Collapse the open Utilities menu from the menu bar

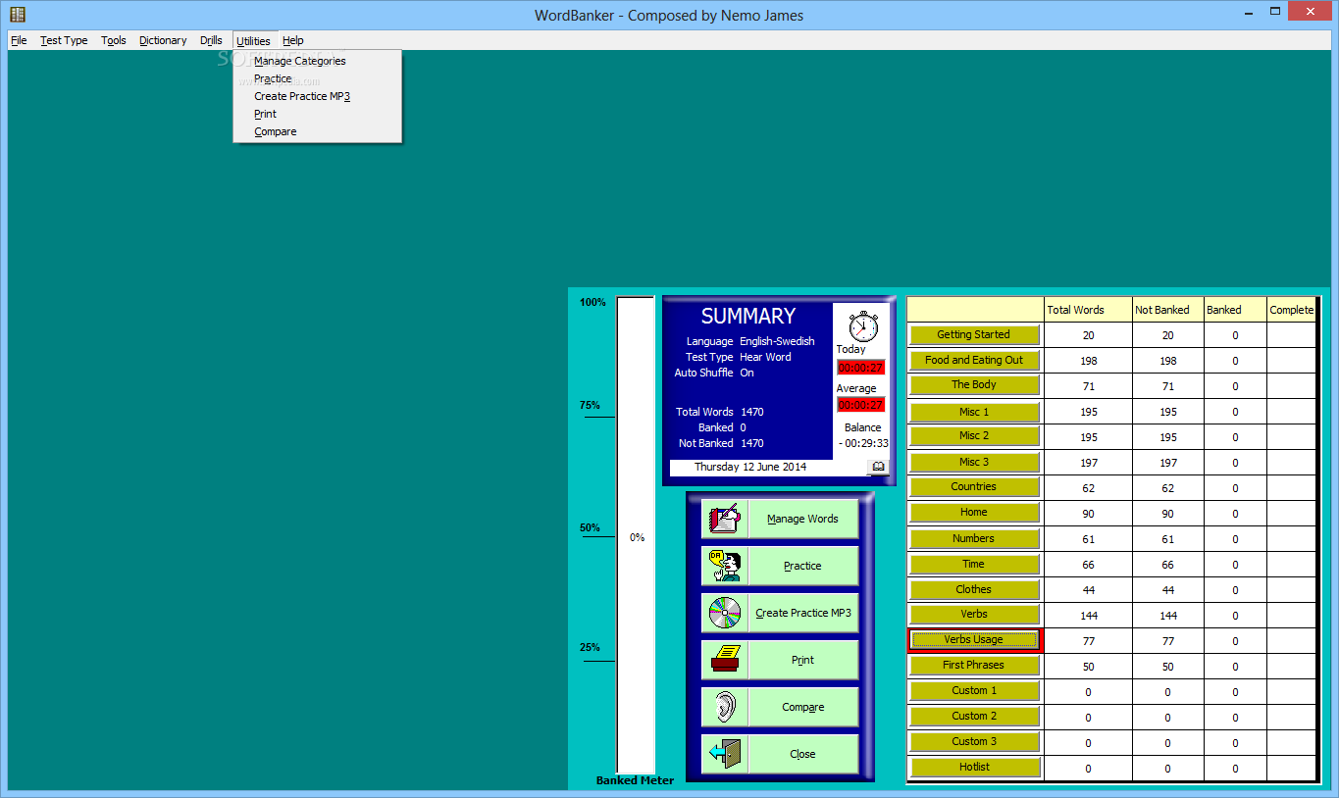[x=253, y=40]
